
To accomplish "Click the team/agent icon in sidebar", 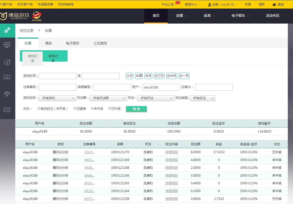I will point(8,94).
